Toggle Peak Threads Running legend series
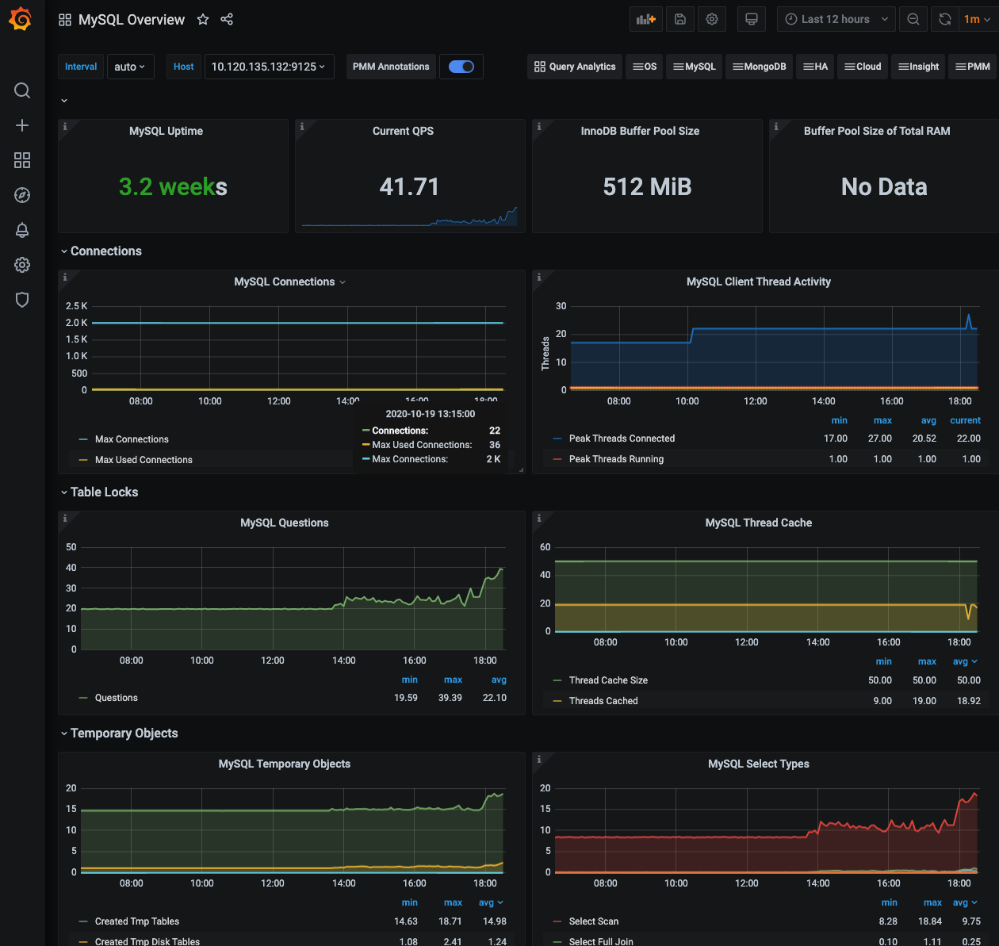This screenshot has height=946, width=999. pyautogui.click(x=616, y=459)
